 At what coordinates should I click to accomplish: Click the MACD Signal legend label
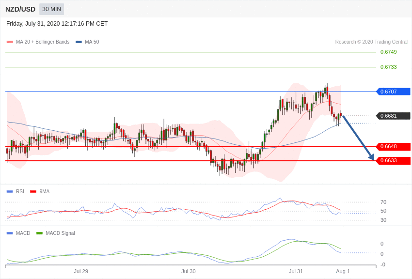tap(60, 233)
